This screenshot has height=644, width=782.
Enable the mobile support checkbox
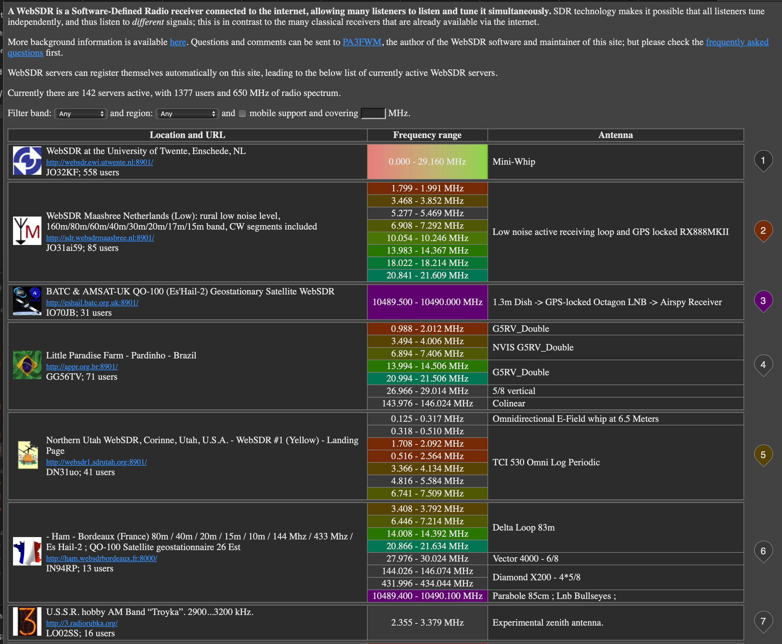coord(242,113)
